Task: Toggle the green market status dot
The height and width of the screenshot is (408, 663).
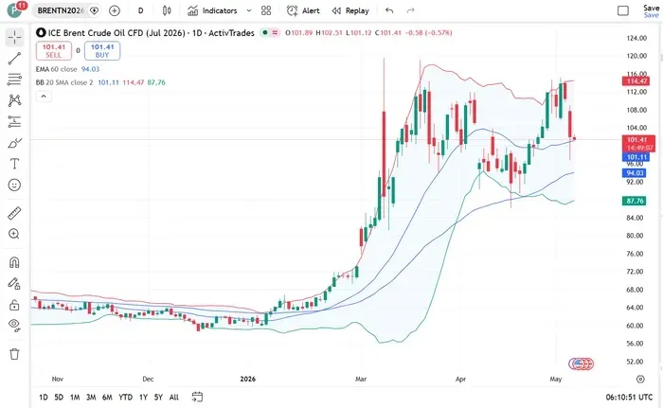Action: click(265, 32)
